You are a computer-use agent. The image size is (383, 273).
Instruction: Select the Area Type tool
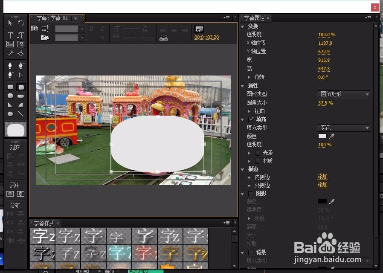(10, 44)
